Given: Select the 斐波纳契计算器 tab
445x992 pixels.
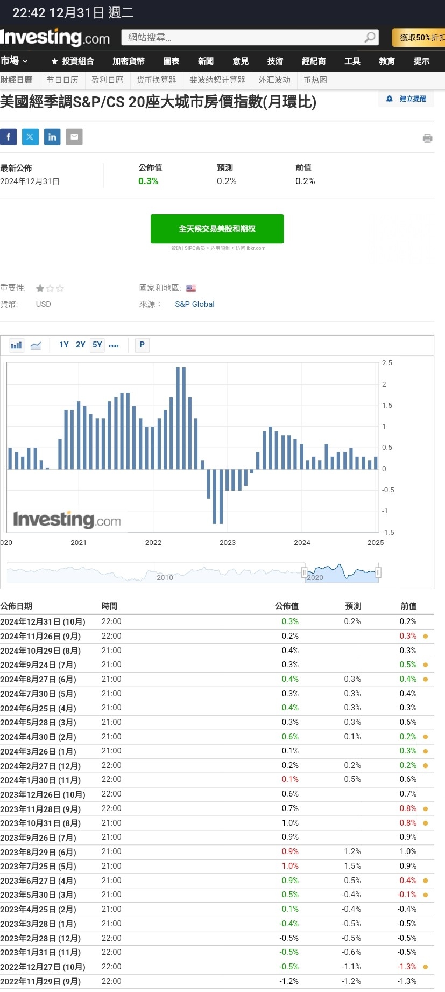Looking at the screenshot, I should point(217,80).
